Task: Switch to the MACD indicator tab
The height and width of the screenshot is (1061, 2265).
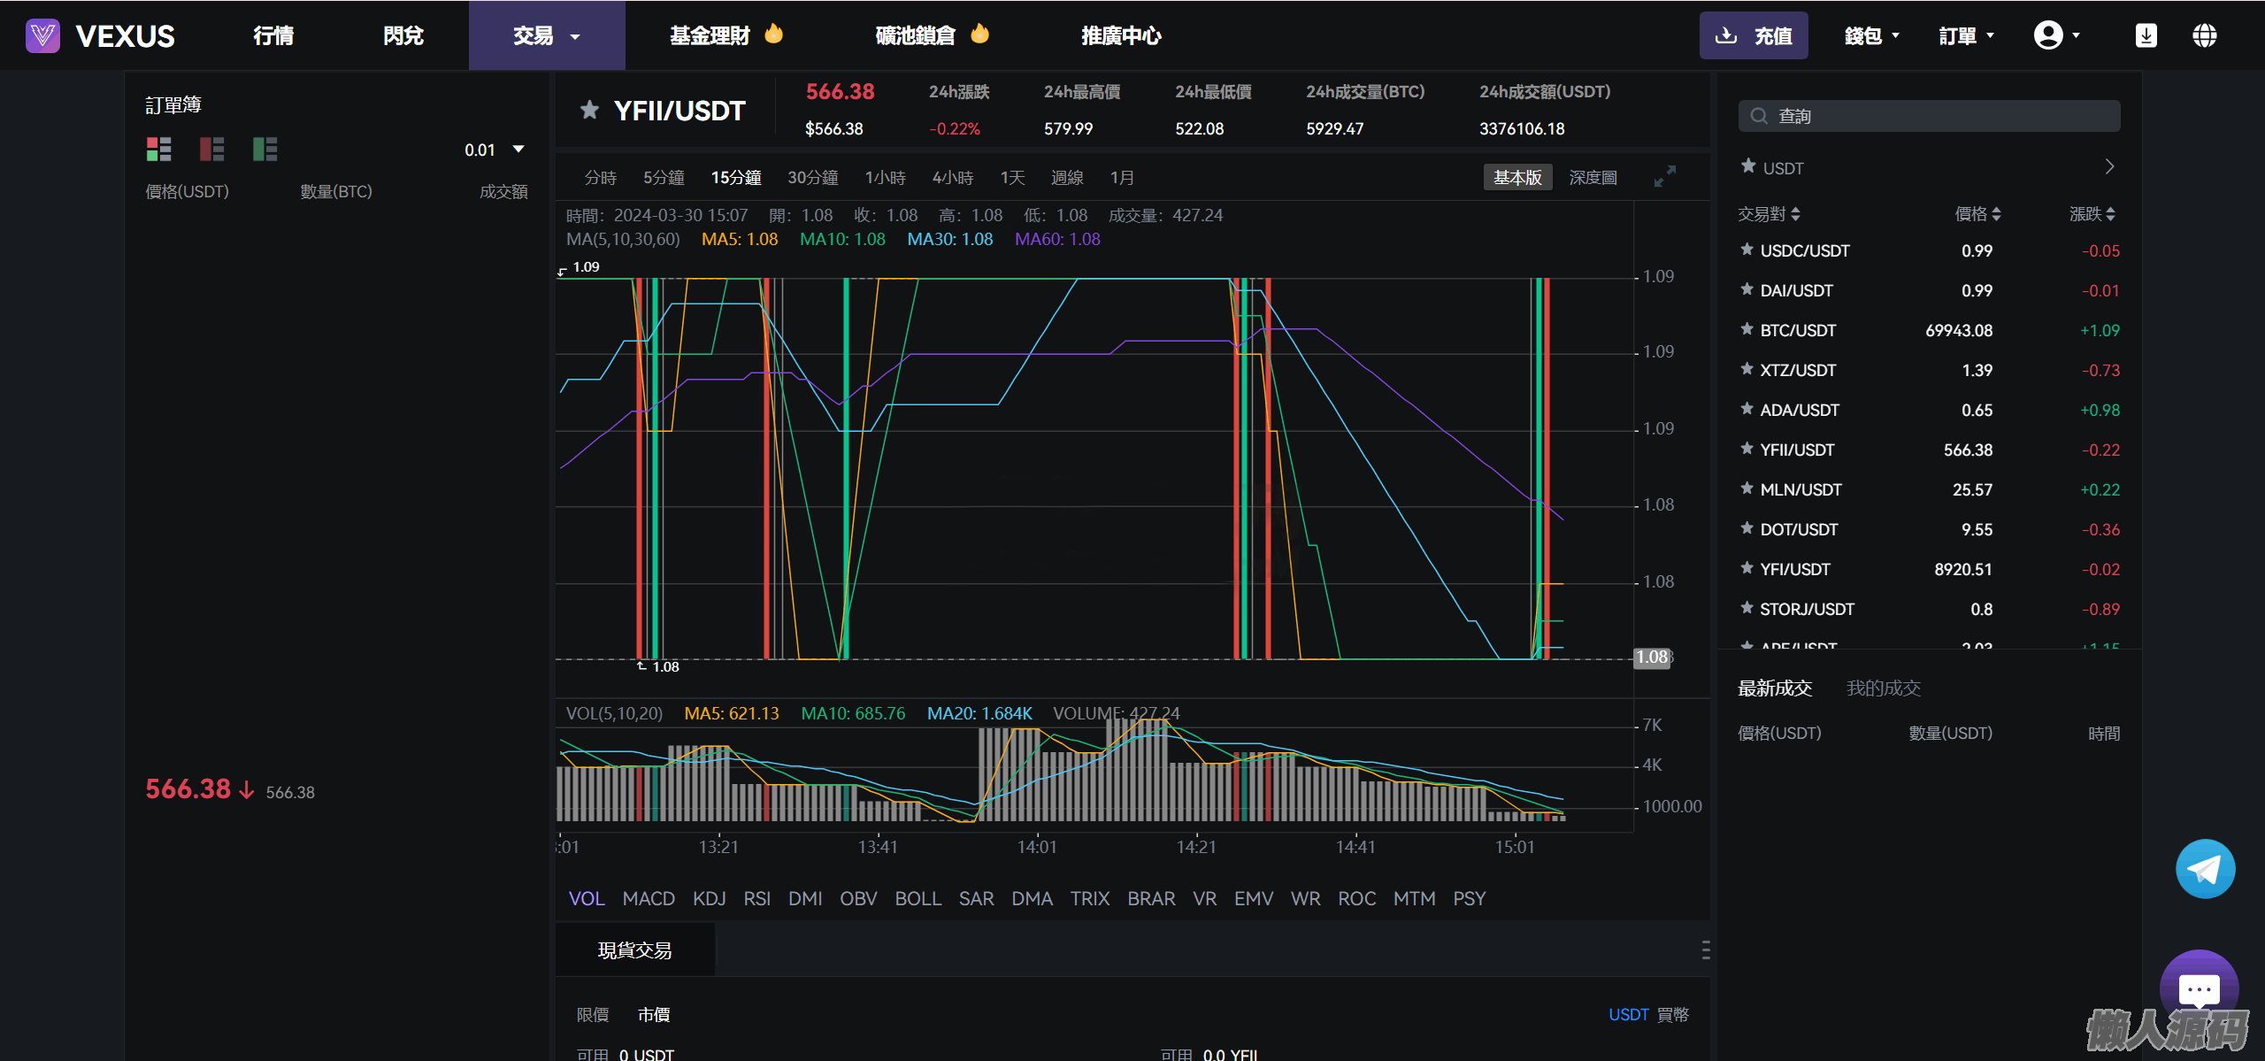Action: tap(649, 898)
